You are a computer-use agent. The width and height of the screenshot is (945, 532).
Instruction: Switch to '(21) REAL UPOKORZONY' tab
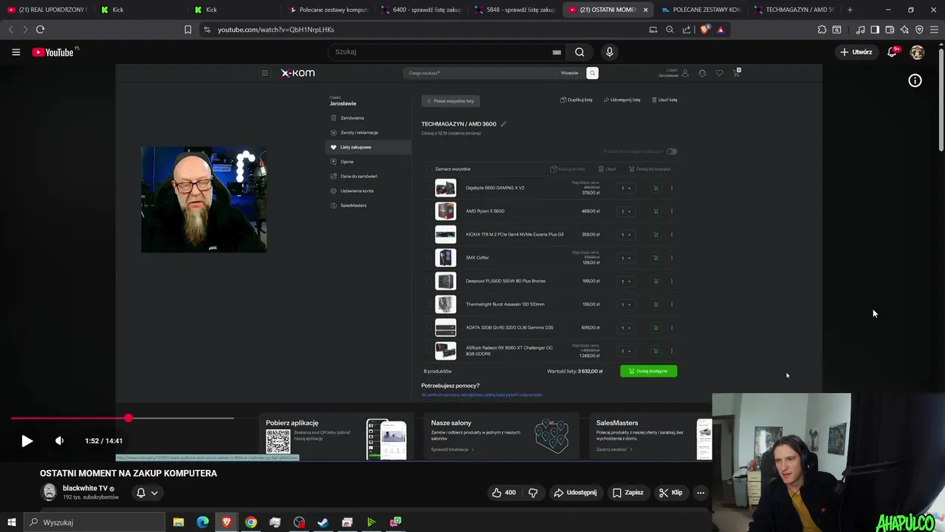(47, 10)
